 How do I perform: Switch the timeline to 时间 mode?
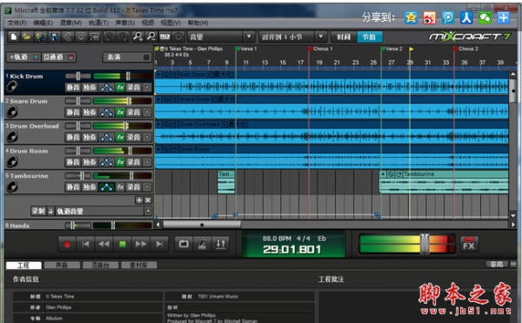click(x=344, y=37)
